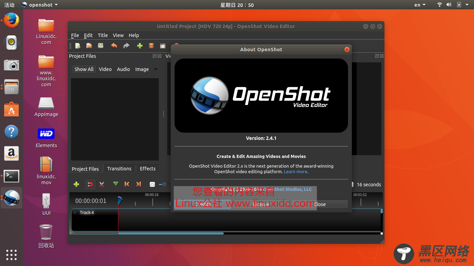Open the openshot app menu in top bar

point(40,5)
